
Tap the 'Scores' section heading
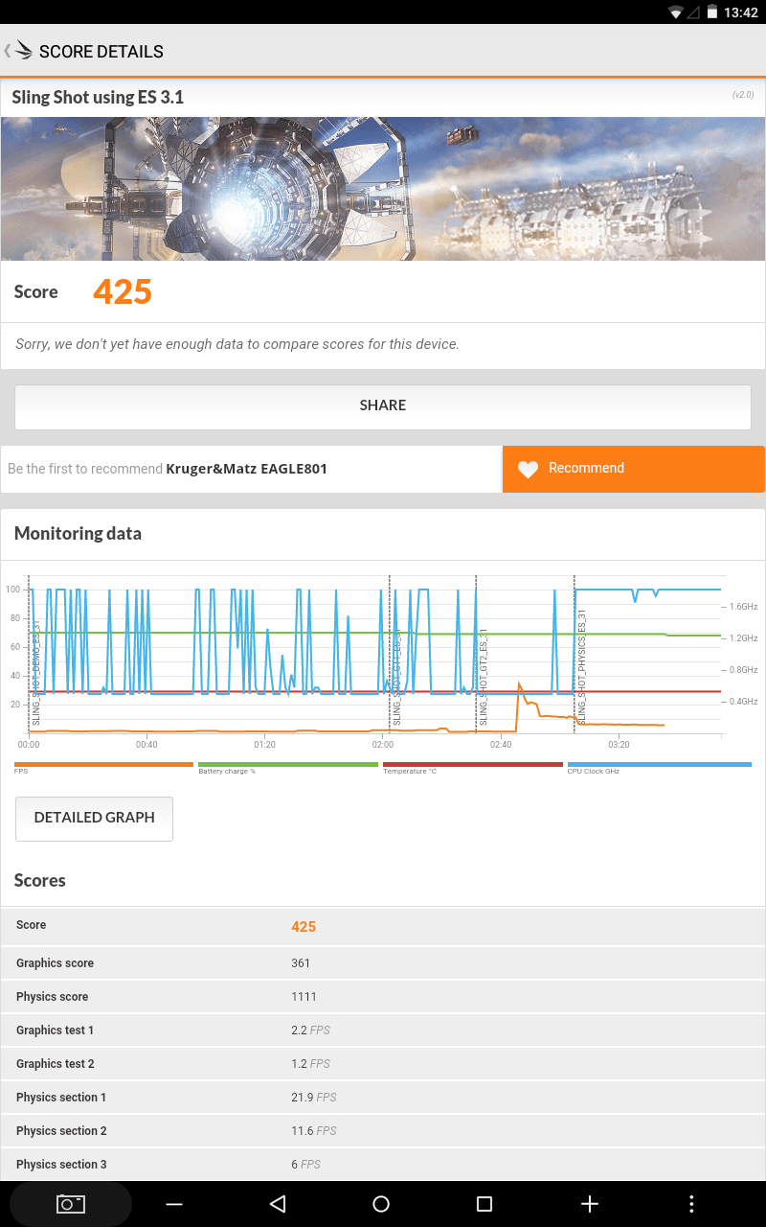[x=40, y=880]
